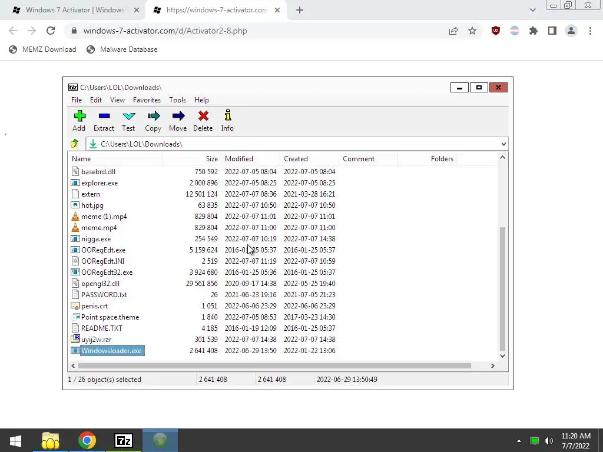
Task: Click the horizontal scroll-right arrow in file list
Action: (493, 365)
